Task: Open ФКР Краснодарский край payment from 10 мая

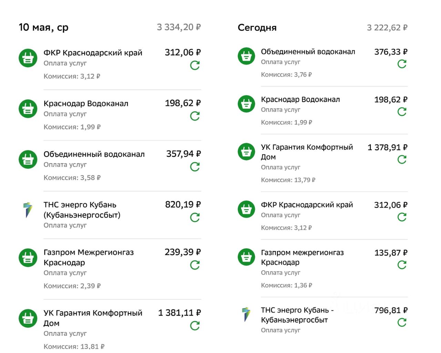Action: click(93, 53)
